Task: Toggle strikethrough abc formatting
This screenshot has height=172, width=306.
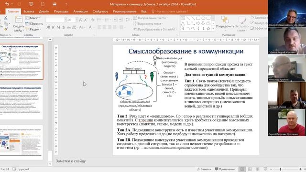Action: point(69,27)
